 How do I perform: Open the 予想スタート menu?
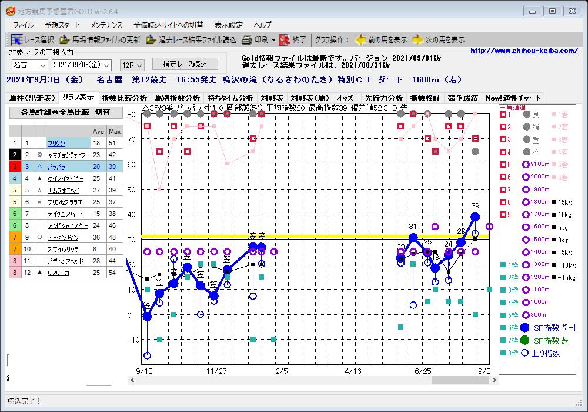point(62,25)
